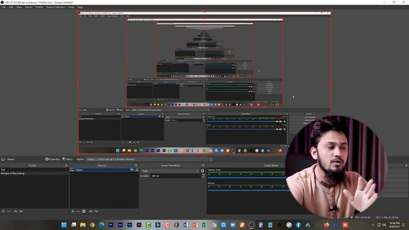Screen dimensions: 409x230
Task: Toggle visibility eye of Display source
Action: pos(132,170)
